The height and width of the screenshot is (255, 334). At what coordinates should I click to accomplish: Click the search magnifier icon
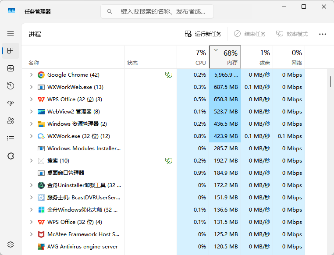click(110, 11)
